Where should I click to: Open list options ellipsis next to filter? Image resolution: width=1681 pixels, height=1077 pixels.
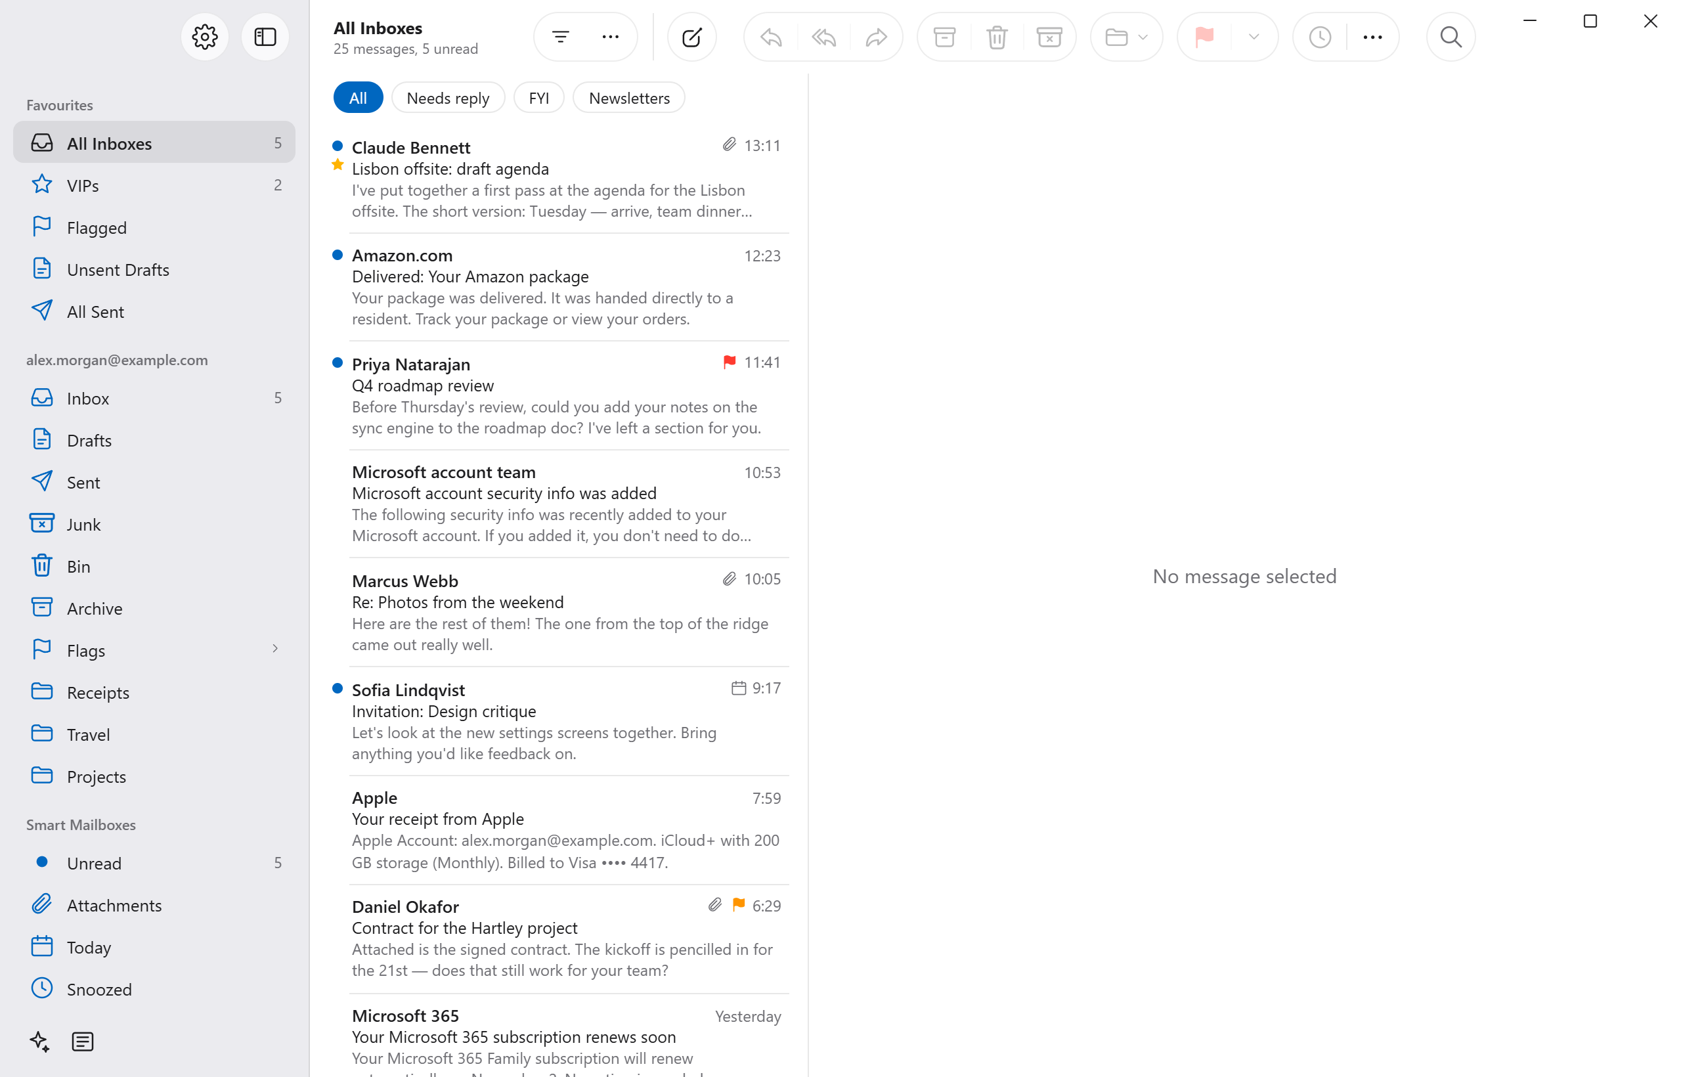point(610,36)
